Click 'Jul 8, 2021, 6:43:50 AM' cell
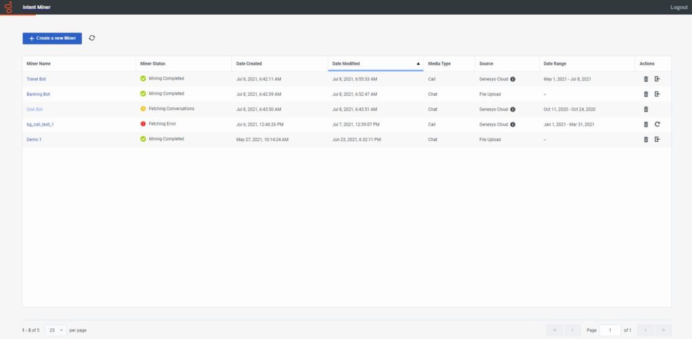 point(259,109)
